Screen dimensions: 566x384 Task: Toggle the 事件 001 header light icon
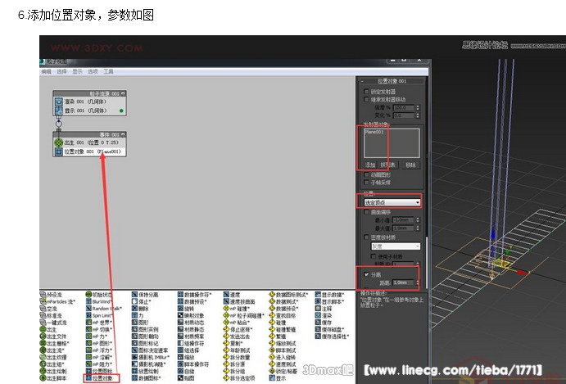123,134
